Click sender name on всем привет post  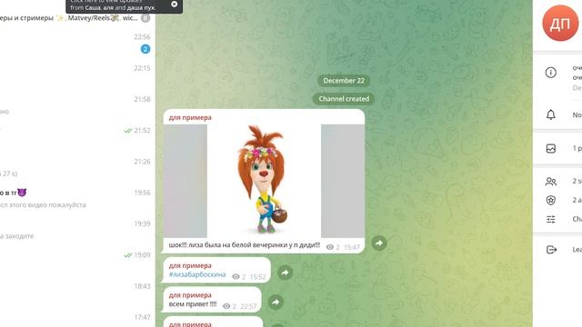point(190,295)
